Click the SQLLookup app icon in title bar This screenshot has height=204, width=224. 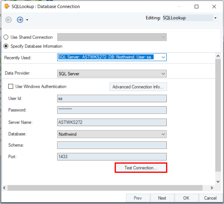point(7,6)
